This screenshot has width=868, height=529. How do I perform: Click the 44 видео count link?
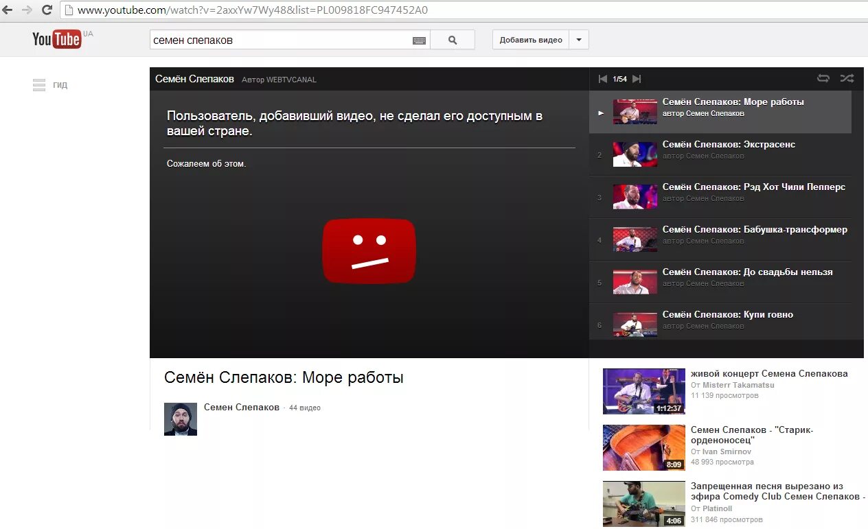tap(305, 408)
